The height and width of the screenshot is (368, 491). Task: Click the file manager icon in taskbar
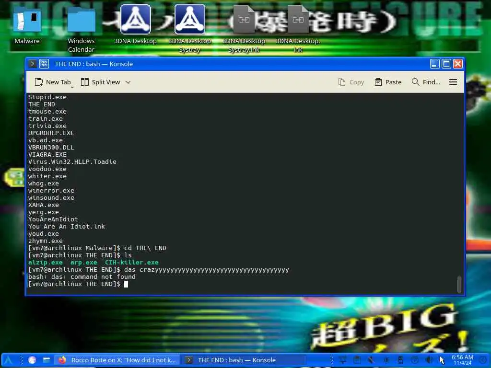(47, 360)
